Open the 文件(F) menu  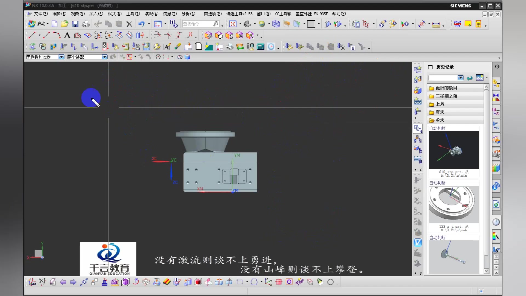pos(41,14)
